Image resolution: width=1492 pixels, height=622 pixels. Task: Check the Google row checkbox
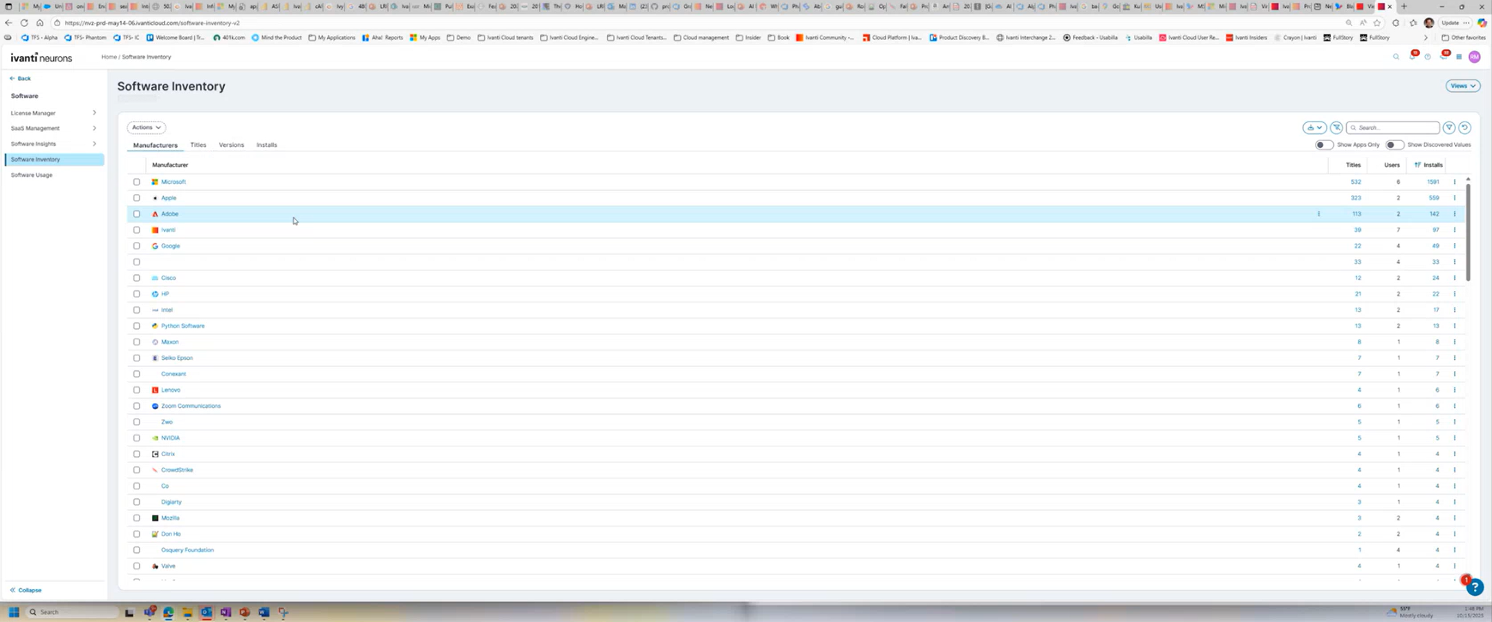click(x=136, y=246)
